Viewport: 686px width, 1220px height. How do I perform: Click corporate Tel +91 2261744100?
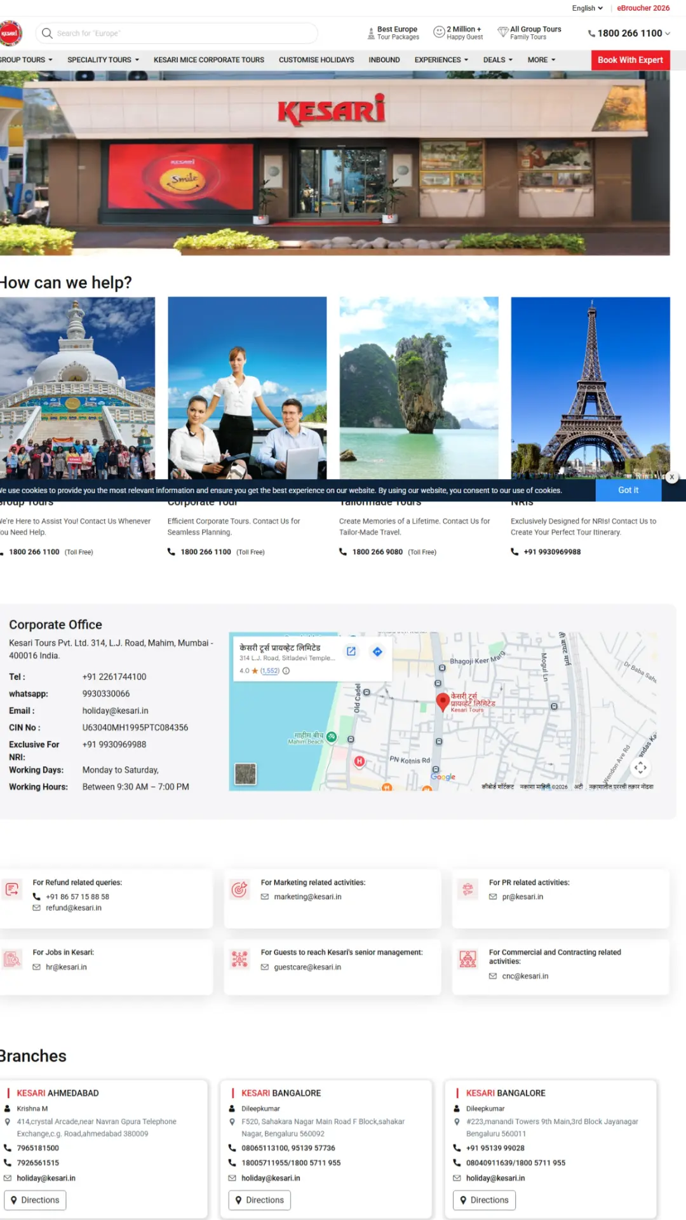pyautogui.click(x=114, y=677)
